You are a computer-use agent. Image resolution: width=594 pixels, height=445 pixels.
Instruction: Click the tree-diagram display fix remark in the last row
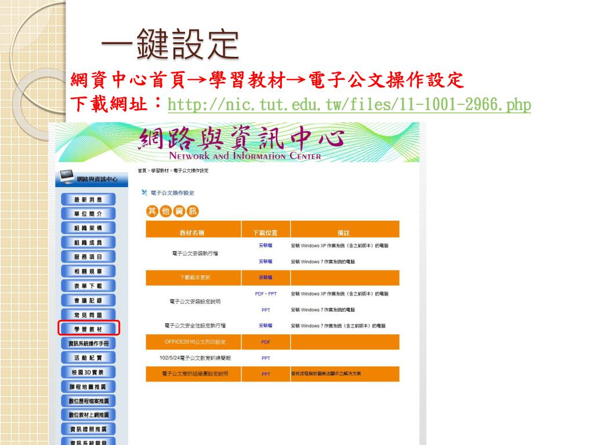click(x=326, y=374)
